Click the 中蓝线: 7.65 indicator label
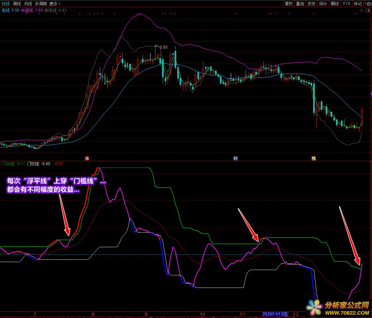This screenshot has height=318, width=372. pyautogui.click(x=32, y=10)
